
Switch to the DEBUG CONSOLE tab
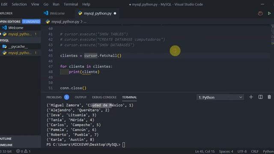(104, 97)
